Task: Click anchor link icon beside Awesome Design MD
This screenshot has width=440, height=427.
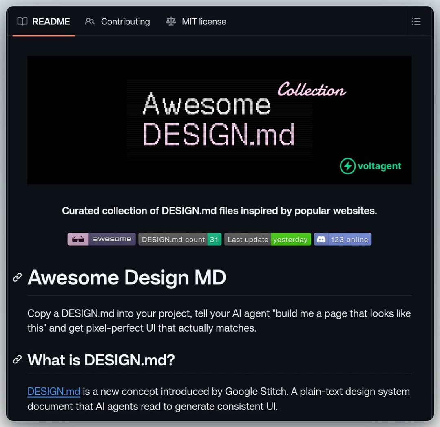Action: [x=18, y=277]
